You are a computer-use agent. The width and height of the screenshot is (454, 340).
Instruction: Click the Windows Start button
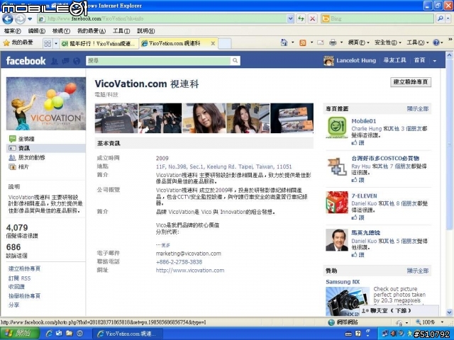20,334
